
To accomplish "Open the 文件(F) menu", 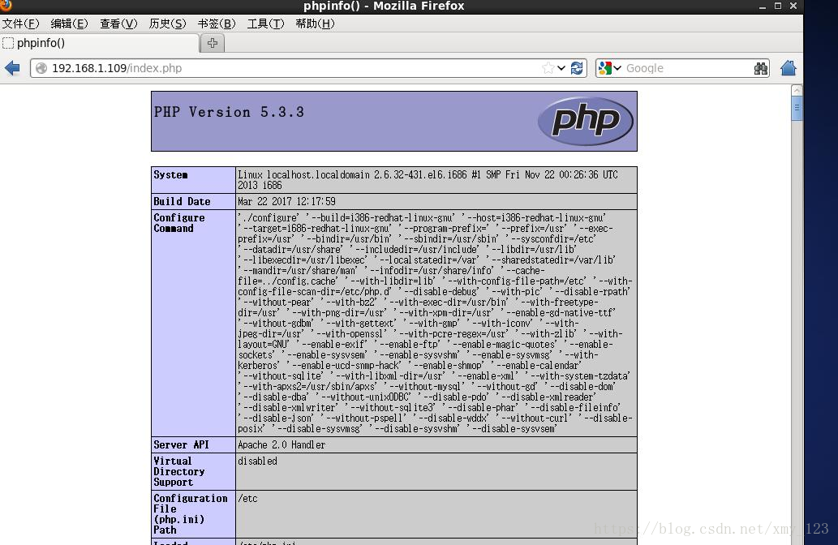I will (x=20, y=24).
